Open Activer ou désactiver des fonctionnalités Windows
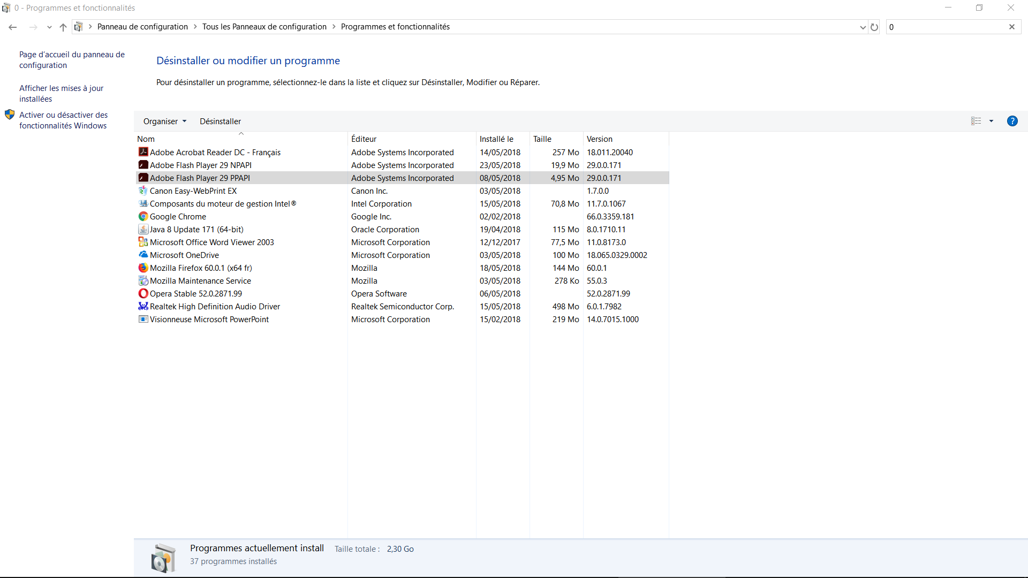The height and width of the screenshot is (578, 1028). tap(63, 120)
